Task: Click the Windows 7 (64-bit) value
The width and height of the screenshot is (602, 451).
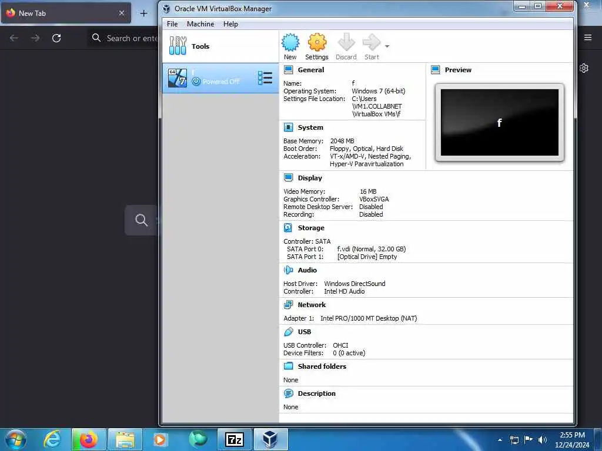Action: click(378, 91)
